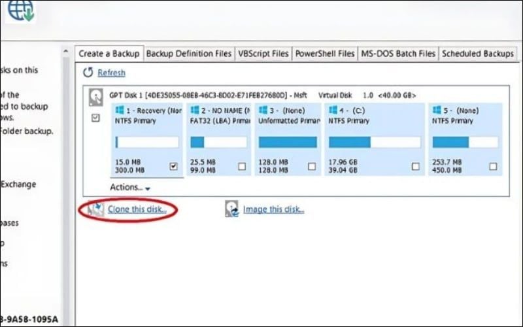Open the Scheduled Backups tab
523x327 pixels.
[x=478, y=54]
